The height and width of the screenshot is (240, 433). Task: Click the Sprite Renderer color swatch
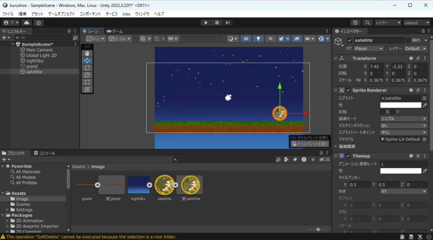coord(400,105)
